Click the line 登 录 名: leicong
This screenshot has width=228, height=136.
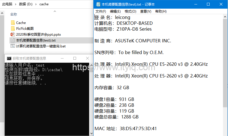click(112, 17)
